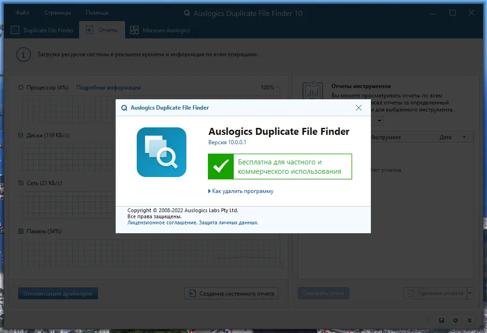Click the save icon in the status bar
The height and width of the screenshot is (333, 487).
(x=441, y=320)
